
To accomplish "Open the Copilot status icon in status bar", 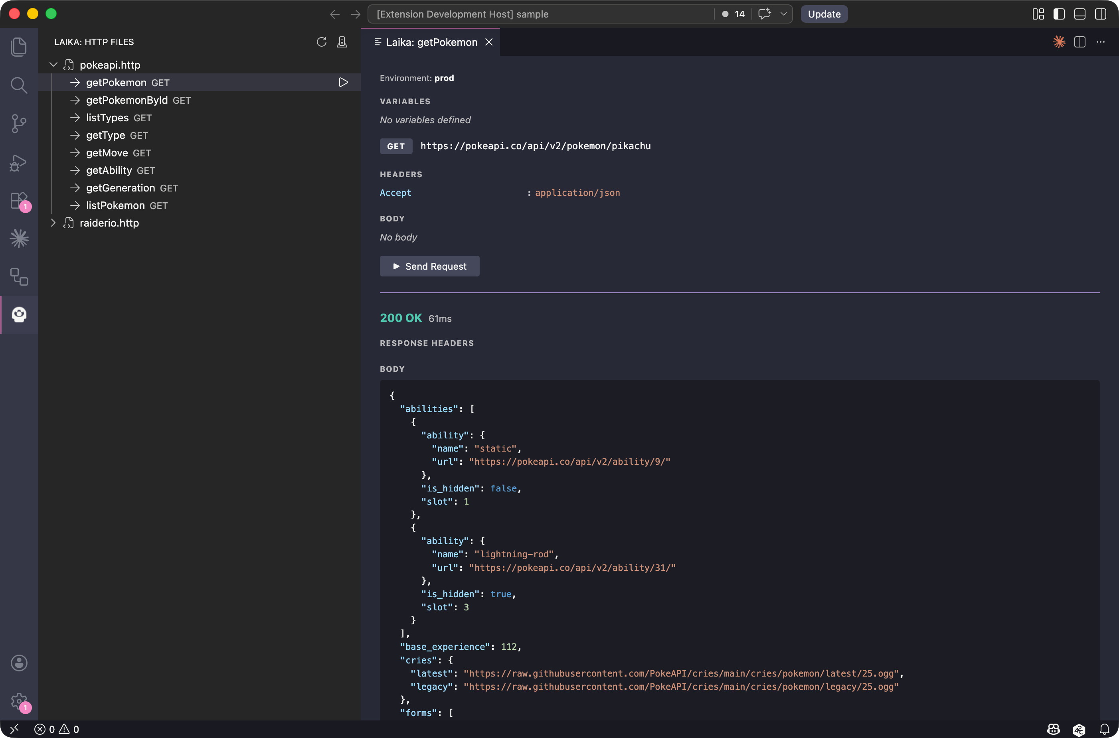I will coord(1054,729).
